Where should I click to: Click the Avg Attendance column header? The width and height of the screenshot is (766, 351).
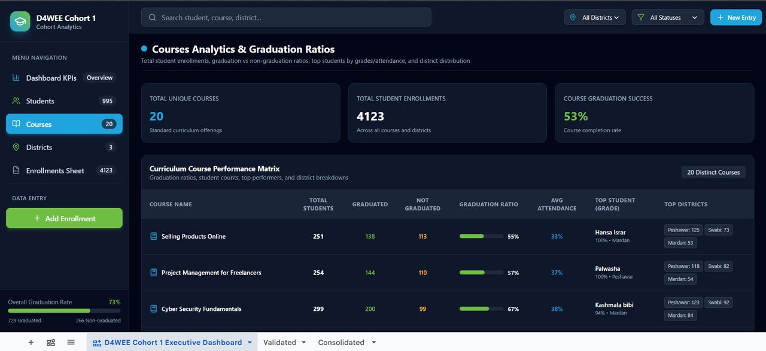[557, 205]
